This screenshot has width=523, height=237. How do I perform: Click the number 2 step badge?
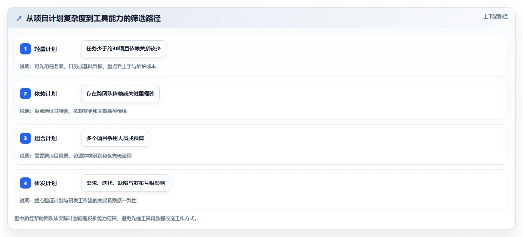[25, 94]
